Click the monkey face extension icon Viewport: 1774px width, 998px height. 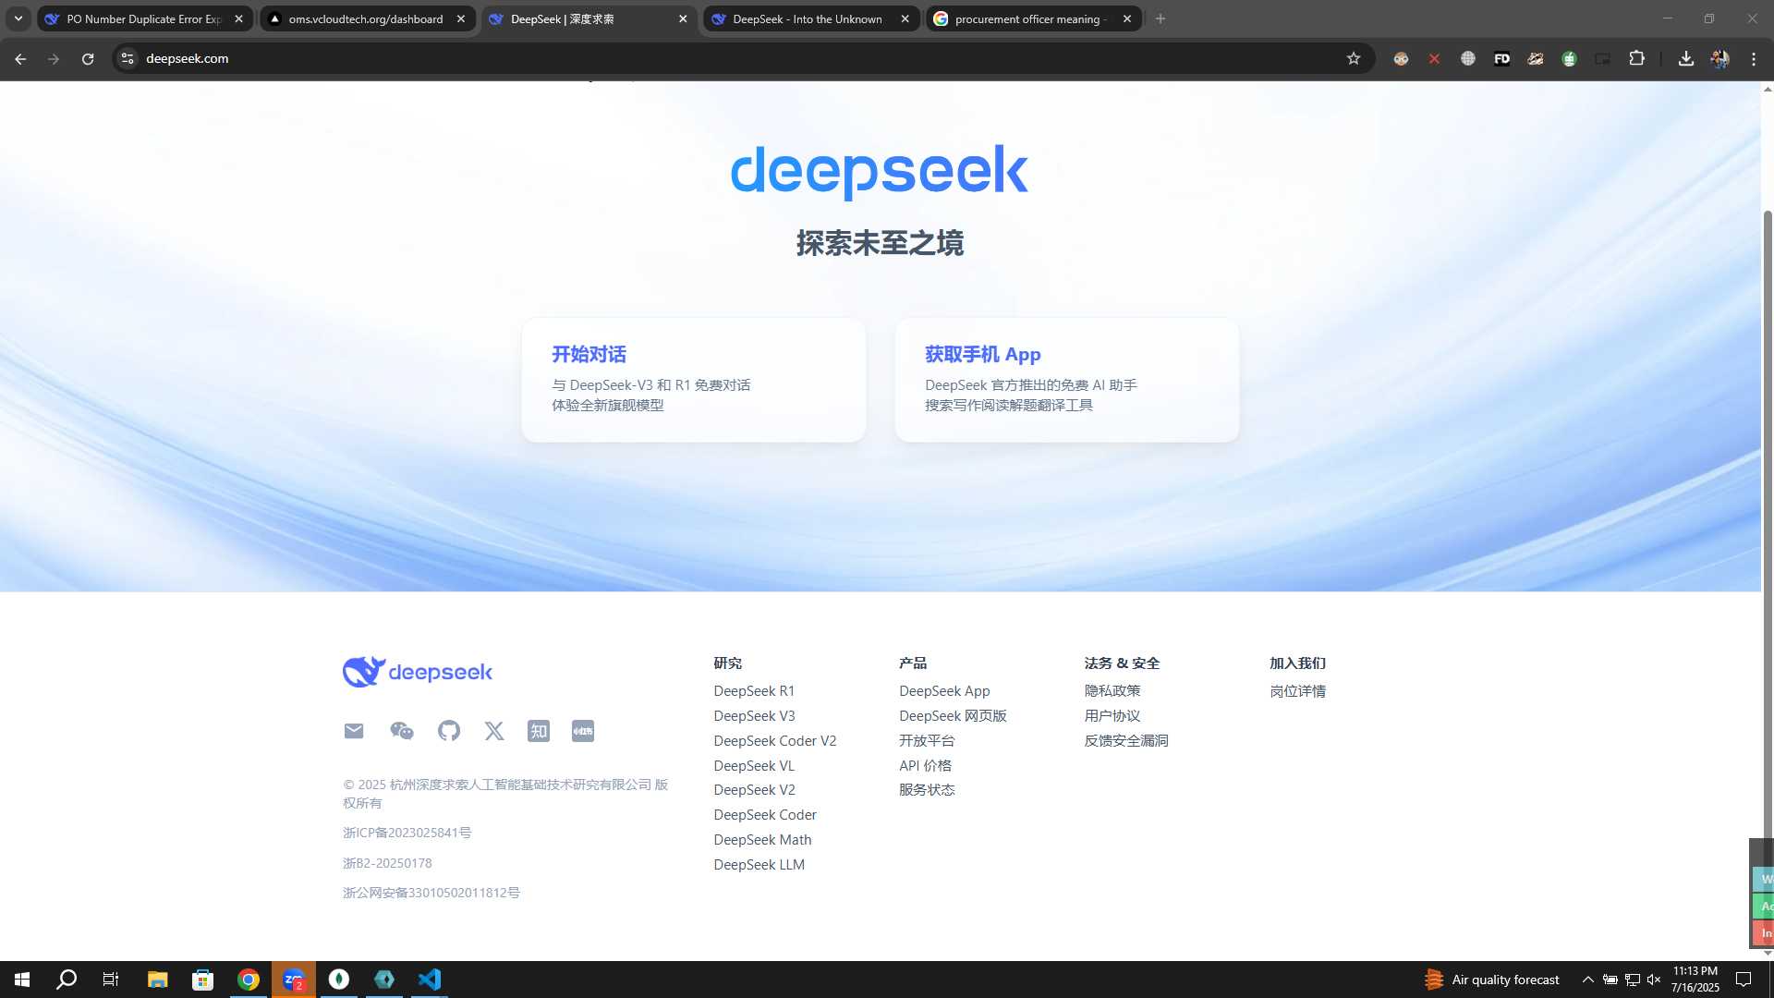(x=1401, y=58)
